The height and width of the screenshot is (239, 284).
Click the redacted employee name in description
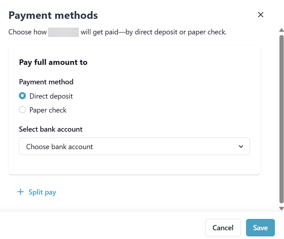63,32
